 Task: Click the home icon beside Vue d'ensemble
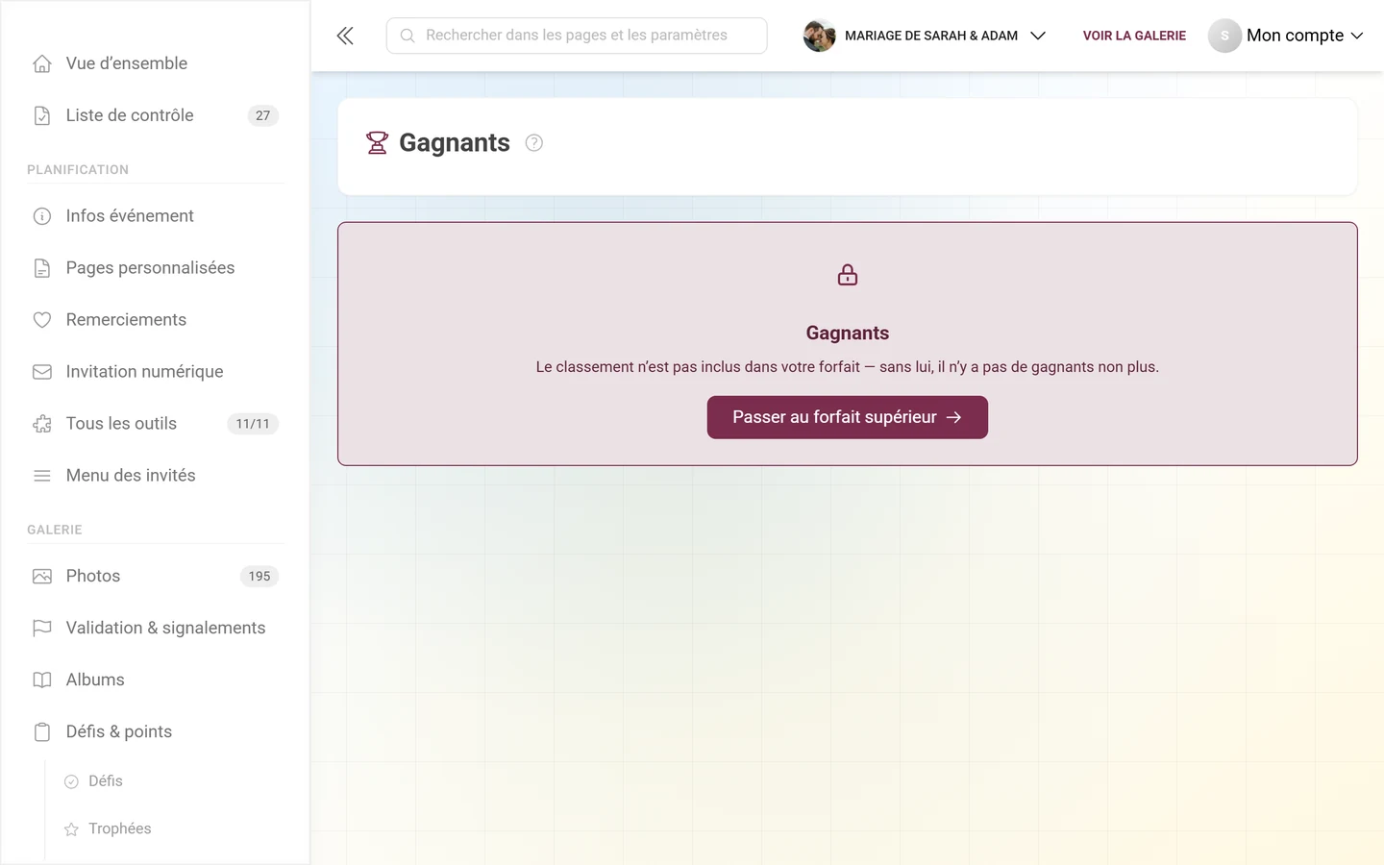42,63
